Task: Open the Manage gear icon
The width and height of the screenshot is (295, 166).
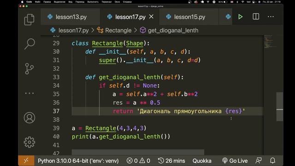Action: point(29,142)
